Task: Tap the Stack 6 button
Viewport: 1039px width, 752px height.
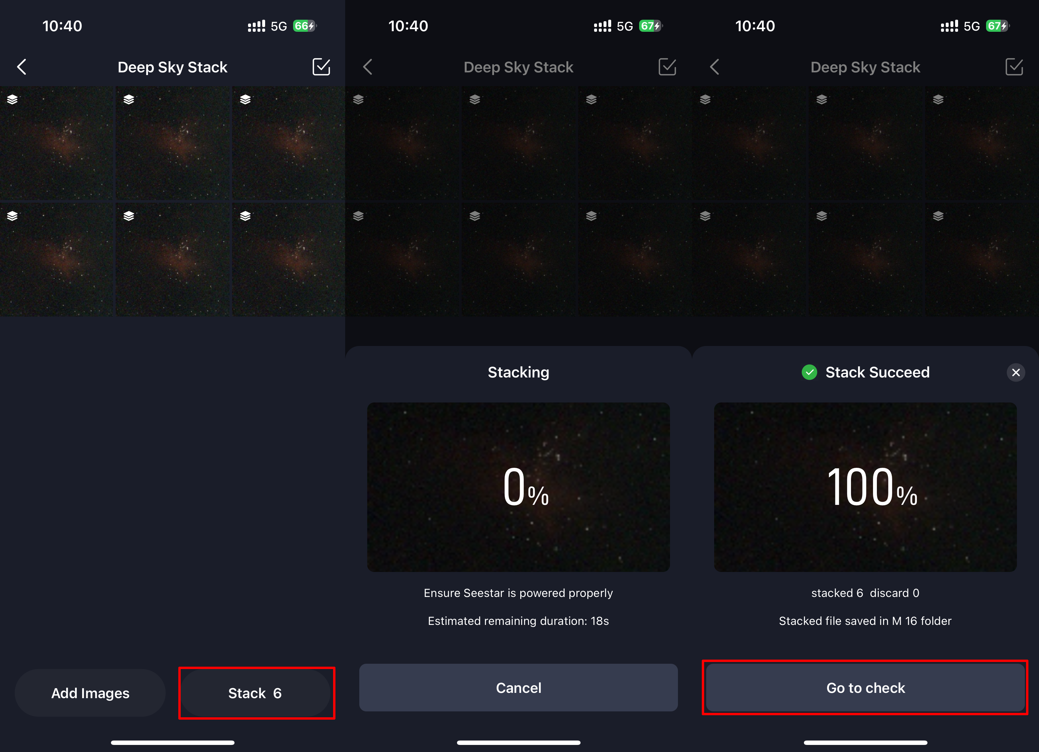Action: 256,693
